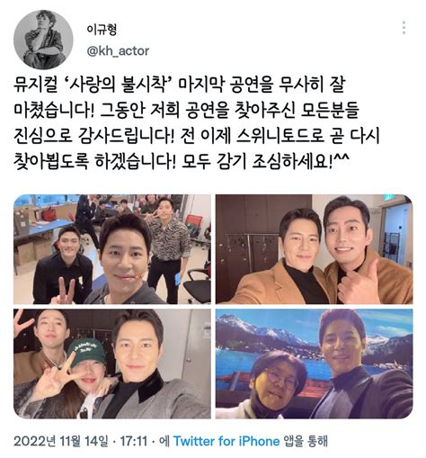Open the top-left group selfie photo

[x=112, y=249]
